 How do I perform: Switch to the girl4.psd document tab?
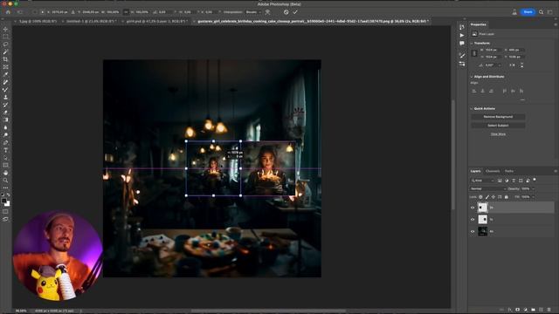(156, 21)
